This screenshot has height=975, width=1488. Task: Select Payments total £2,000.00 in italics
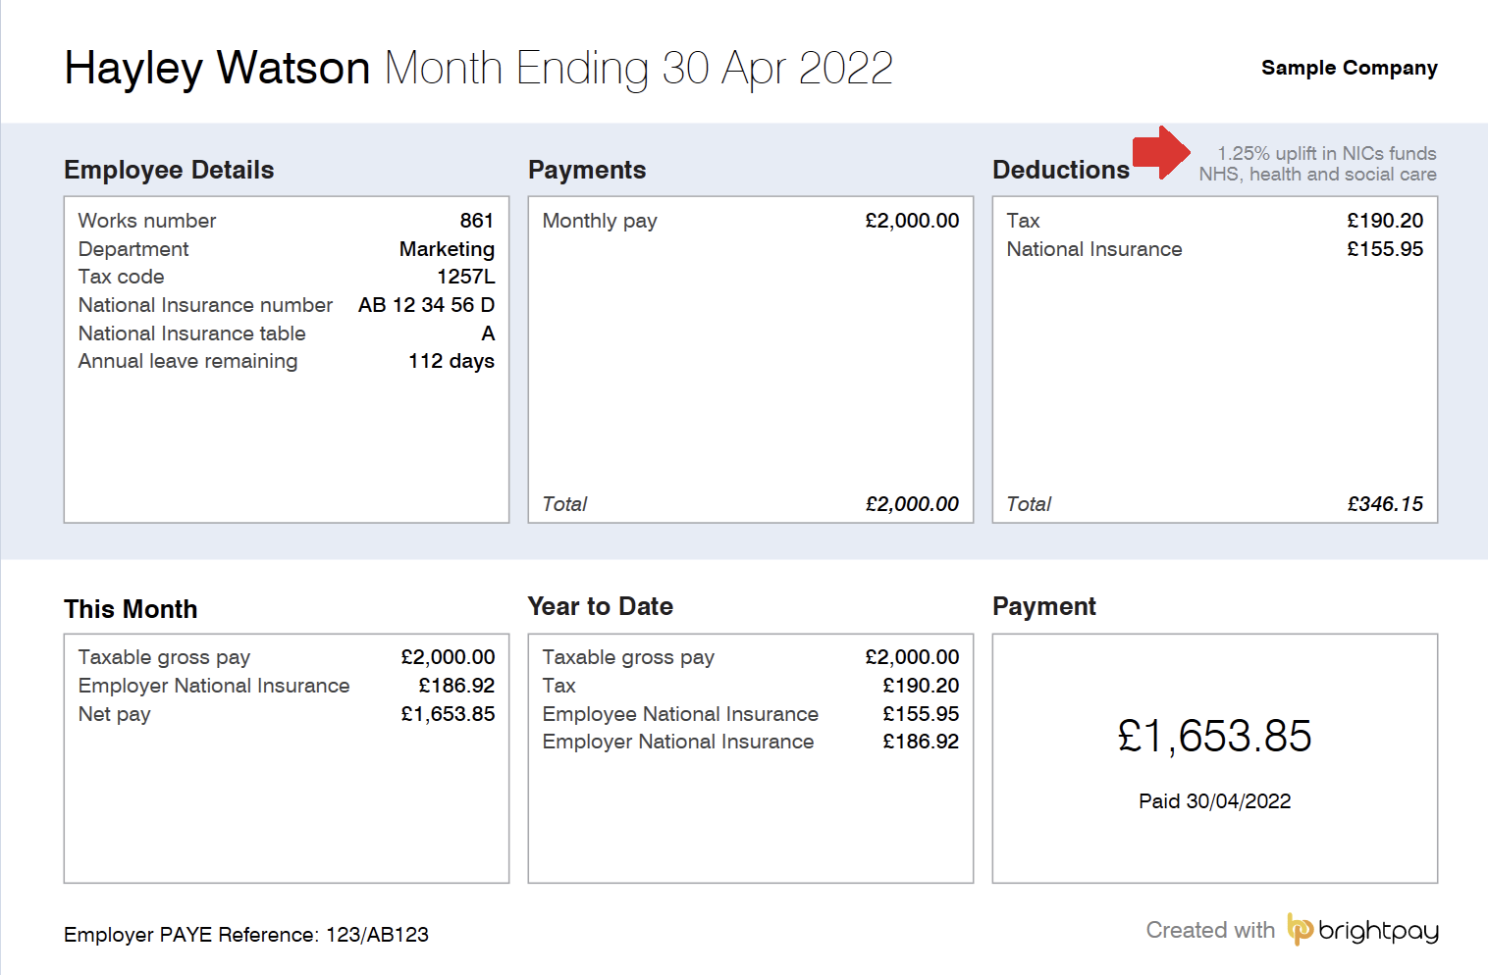point(912,504)
